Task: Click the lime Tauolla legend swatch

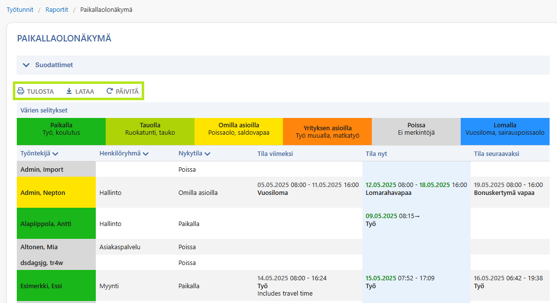Action: pyautogui.click(x=150, y=132)
